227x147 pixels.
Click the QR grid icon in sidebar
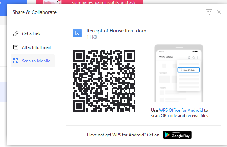tap(16, 61)
